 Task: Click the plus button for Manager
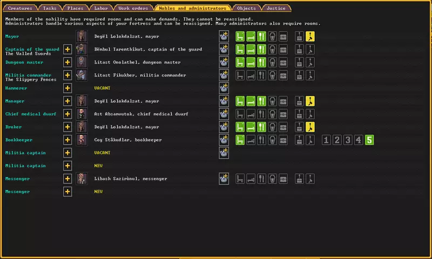pyautogui.click(x=67, y=101)
